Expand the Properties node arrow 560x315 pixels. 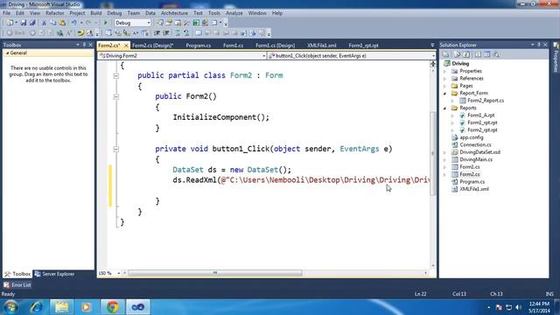pyautogui.click(x=445, y=71)
